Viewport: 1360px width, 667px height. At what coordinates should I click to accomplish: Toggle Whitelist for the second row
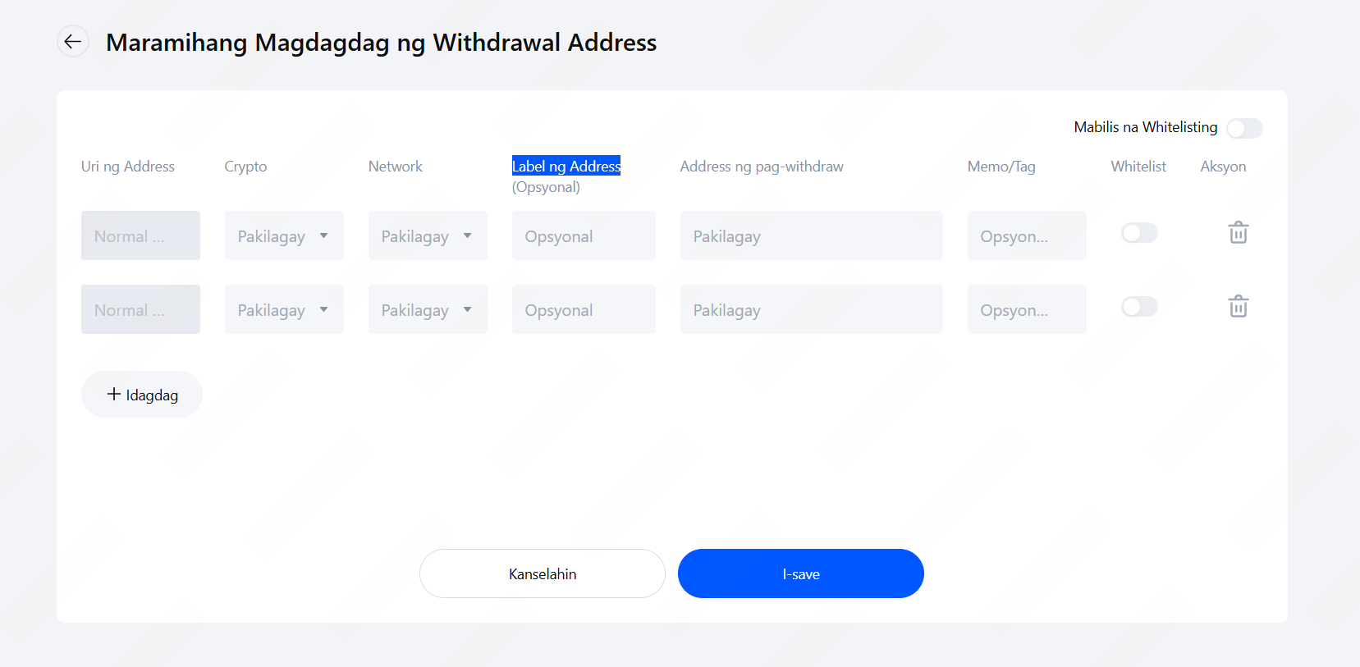pyautogui.click(x=1139, y=307)
